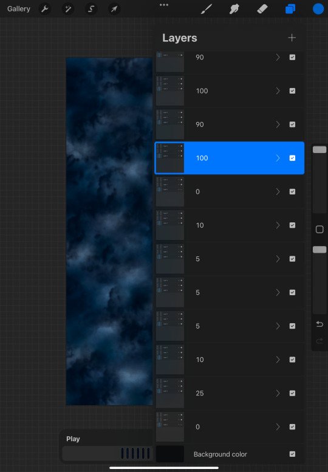Viewport: 328px width, 472px height.
Task: Open blend mode chevron for layer 25
Action: pos(278,393)
